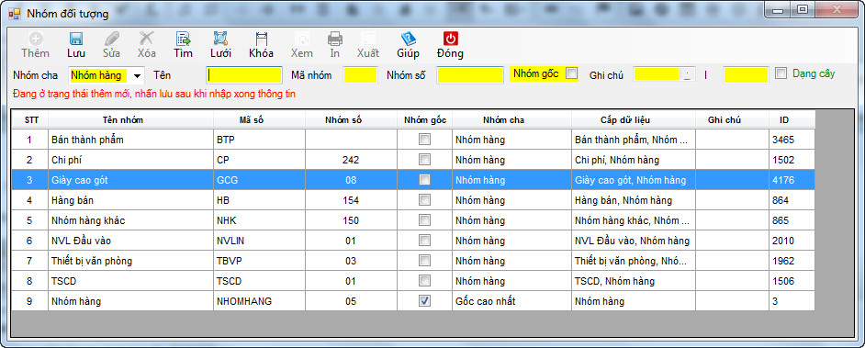The width and height of the screenshot is (865, 348).
Task: Click the Sửa (edit) pencil icon
Action: (x=111, y=39)
